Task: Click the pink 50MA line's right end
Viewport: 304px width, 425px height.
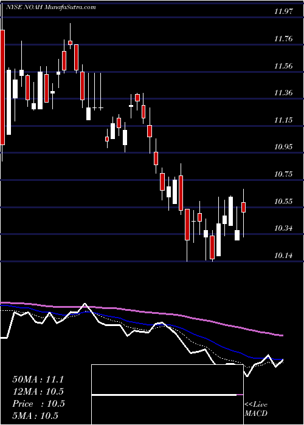Action: point(282,336)
